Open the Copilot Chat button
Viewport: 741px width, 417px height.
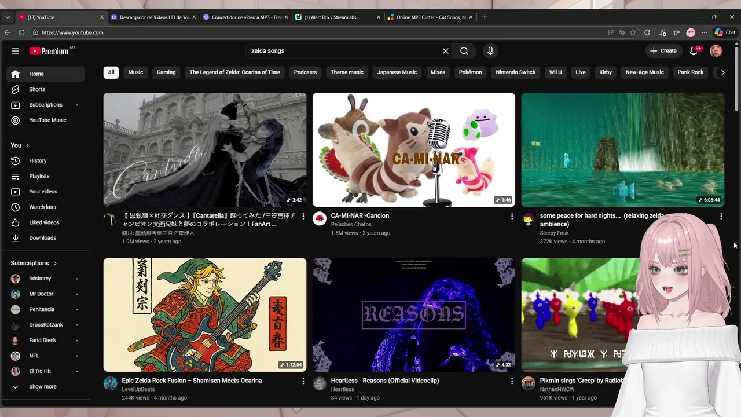coord(725,32)
